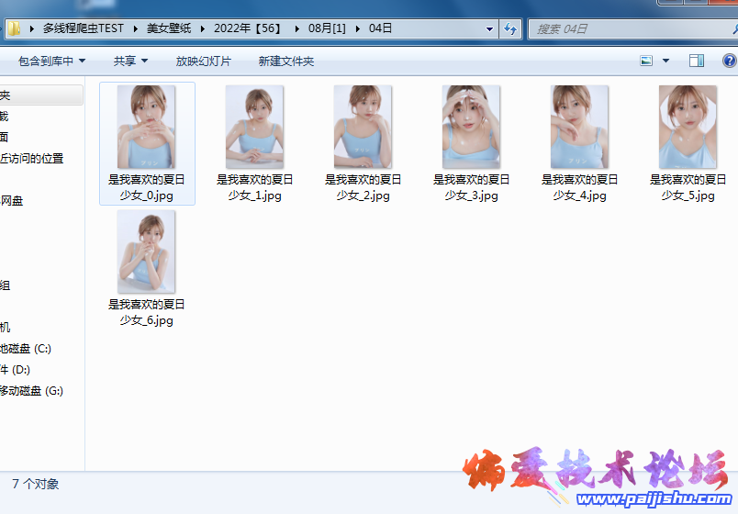Click the refresh button beside address bar
738x514 pixels.
click(510, 28)
